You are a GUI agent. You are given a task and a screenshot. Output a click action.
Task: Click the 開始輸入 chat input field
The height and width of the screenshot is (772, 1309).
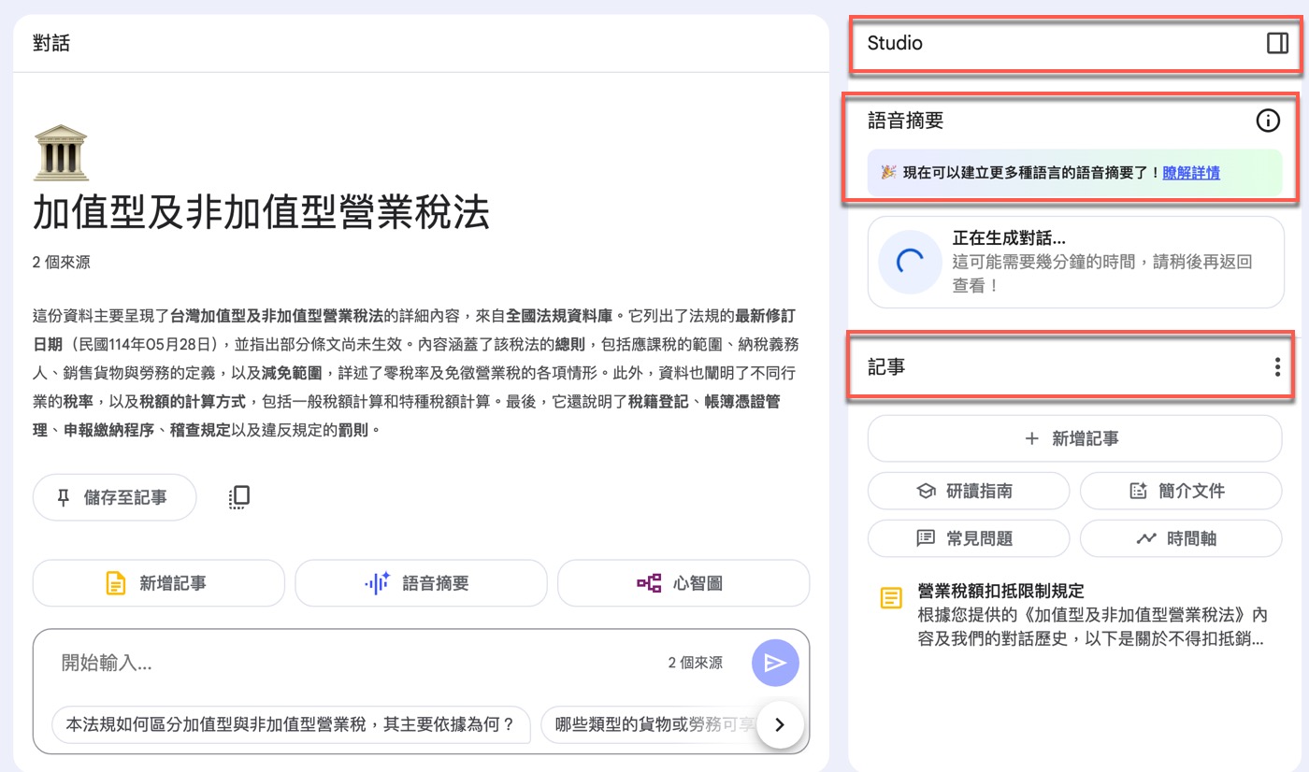[x=355, y=663]
